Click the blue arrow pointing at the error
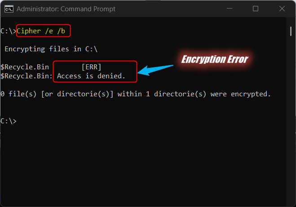 (x=155, y=69)
